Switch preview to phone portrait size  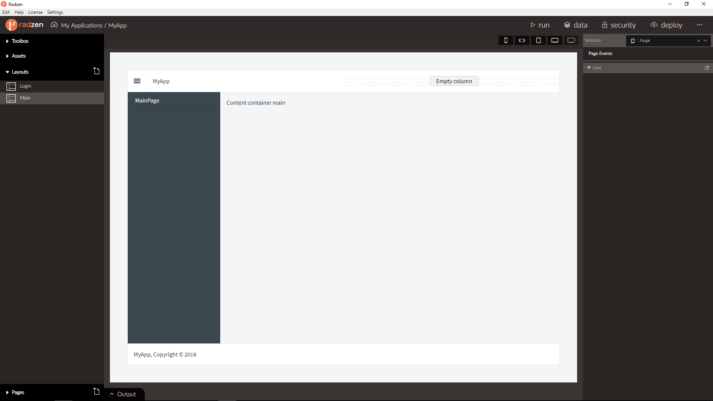[x=505, y=40]
